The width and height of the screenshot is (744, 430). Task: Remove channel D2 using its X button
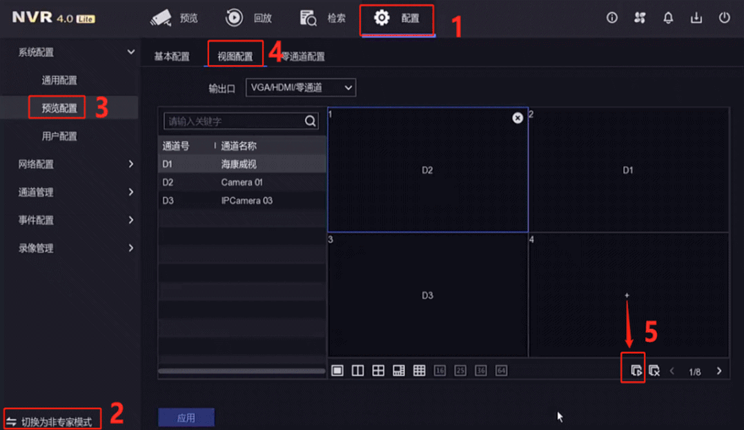click(x=517, y=117)
